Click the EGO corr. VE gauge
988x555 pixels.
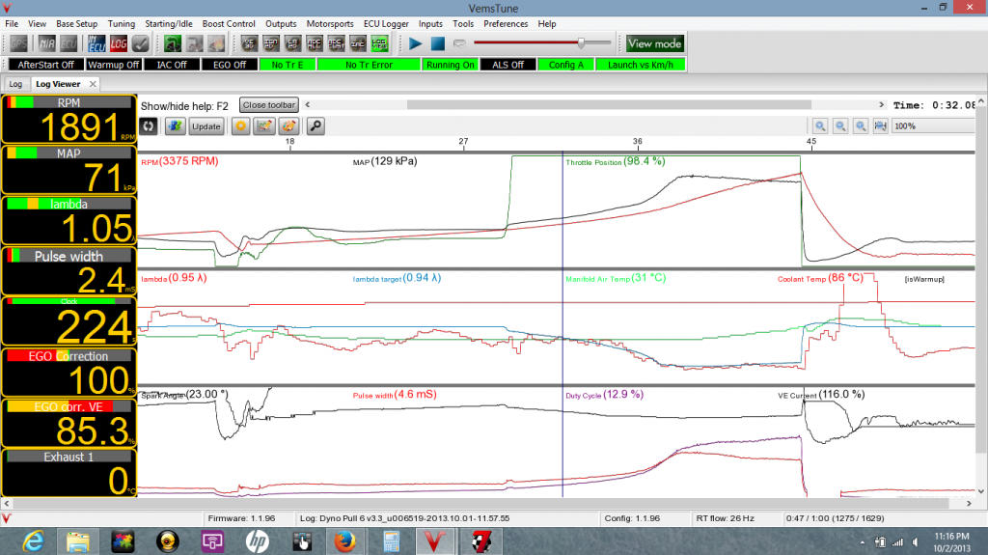coord(69,423)
